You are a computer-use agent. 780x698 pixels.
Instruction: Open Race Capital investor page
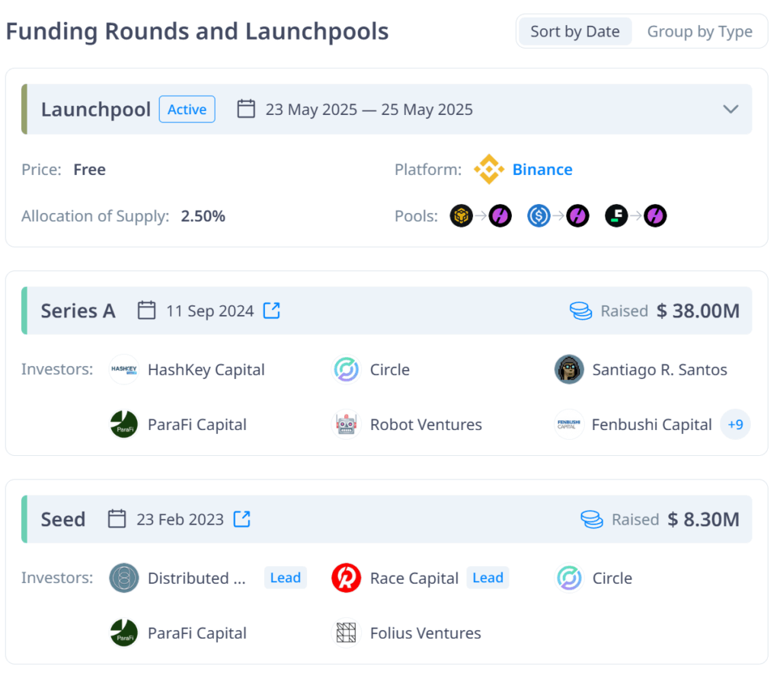point(414,578)
